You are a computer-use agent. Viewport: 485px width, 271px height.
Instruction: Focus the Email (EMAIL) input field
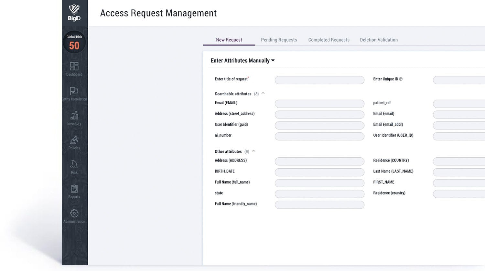319,104
